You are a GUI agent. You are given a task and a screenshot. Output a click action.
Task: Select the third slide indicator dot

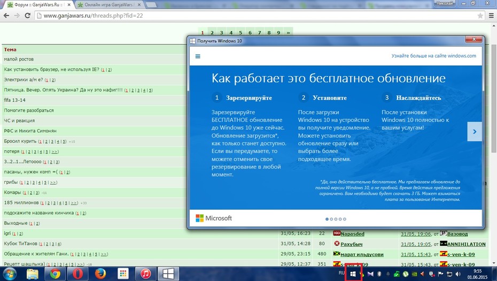coord(336,219)
